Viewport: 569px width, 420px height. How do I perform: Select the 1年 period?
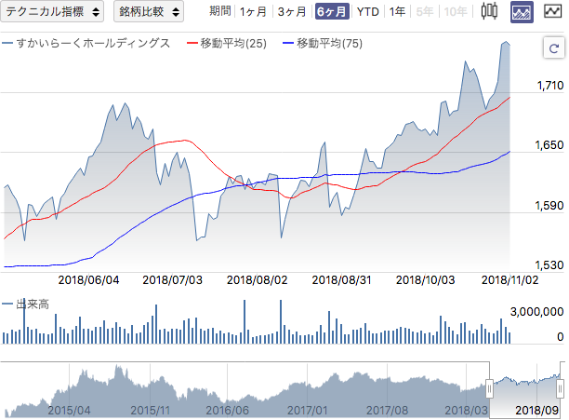click(x=397, y=12)
